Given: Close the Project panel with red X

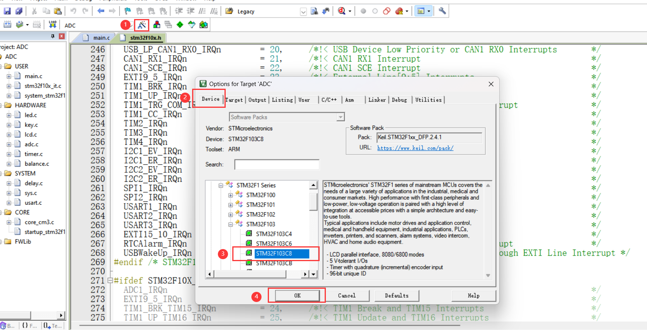Looking at the screenshot, I should tap(62, 36).
